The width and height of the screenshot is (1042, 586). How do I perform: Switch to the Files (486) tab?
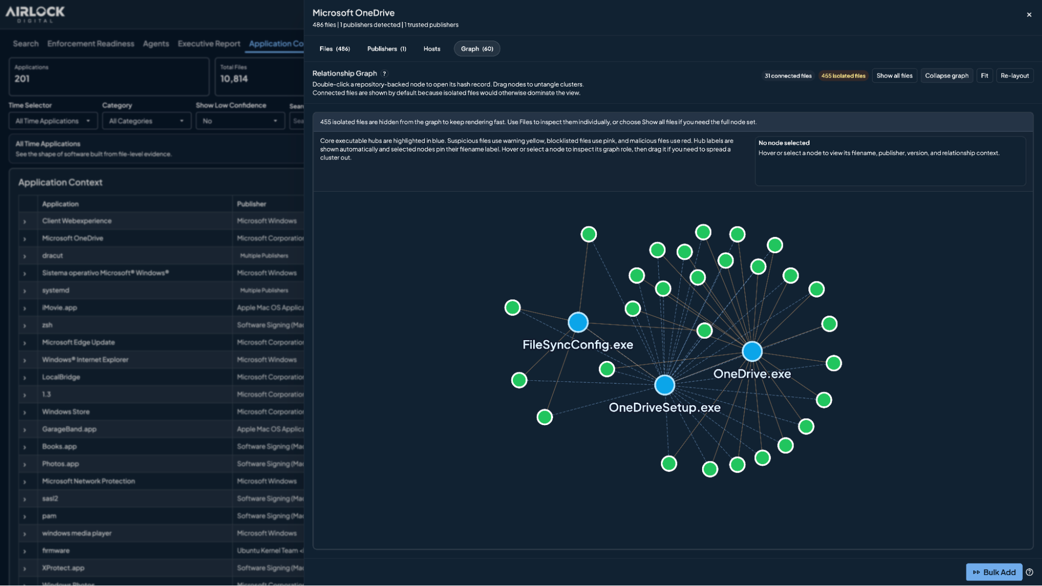pyautogui.click(x=335, y=49)
